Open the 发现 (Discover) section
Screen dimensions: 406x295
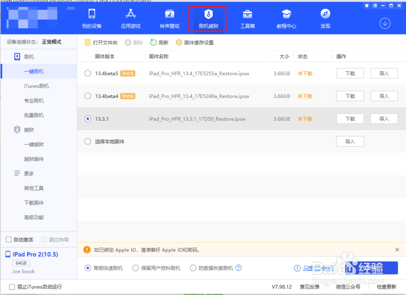[x=325, y=18]
